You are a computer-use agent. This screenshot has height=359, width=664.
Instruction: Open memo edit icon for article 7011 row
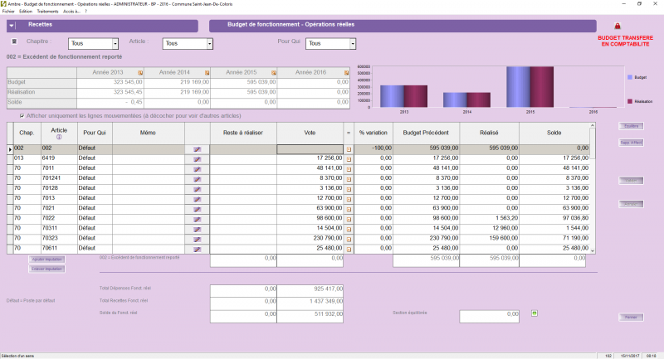click(x=197, y=169)
